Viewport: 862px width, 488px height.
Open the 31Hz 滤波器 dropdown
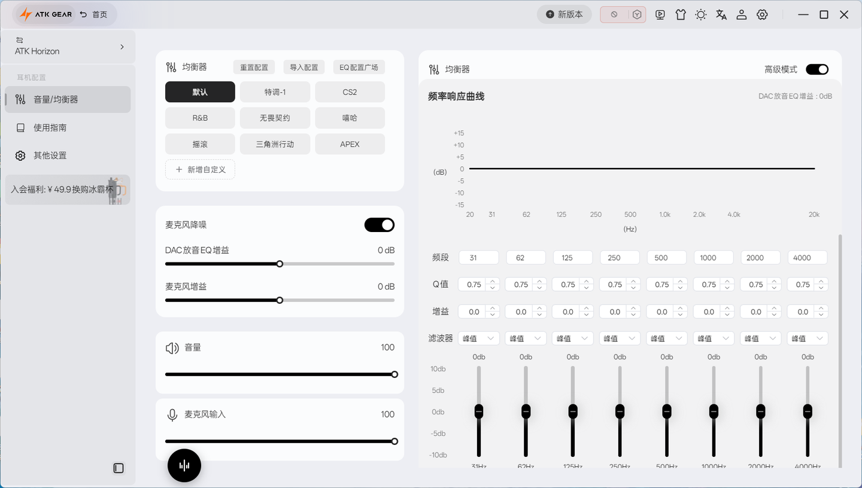(x=479, y=338)
